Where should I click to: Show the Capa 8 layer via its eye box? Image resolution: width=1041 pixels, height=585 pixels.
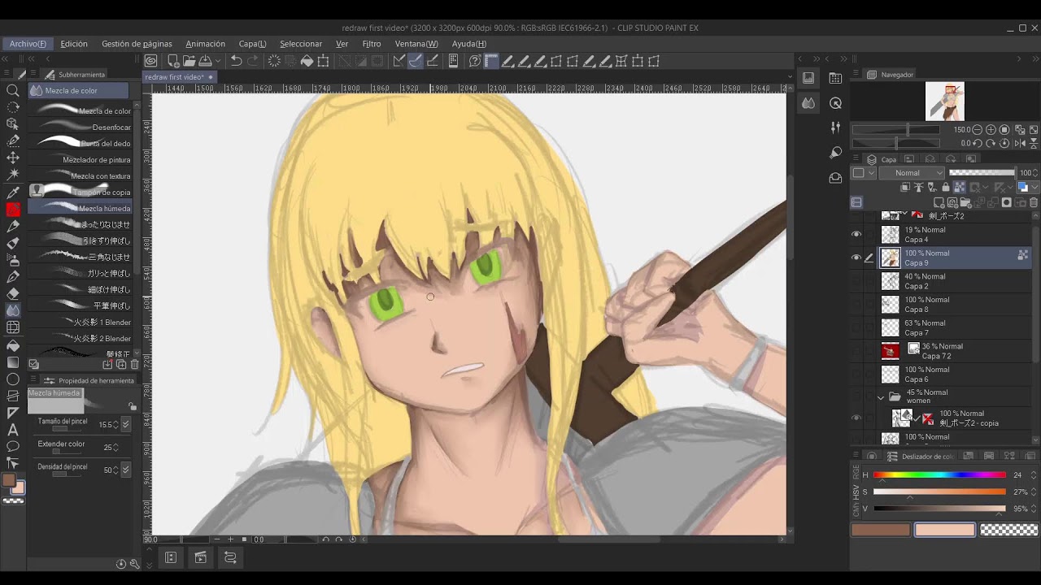click(856, 305)
